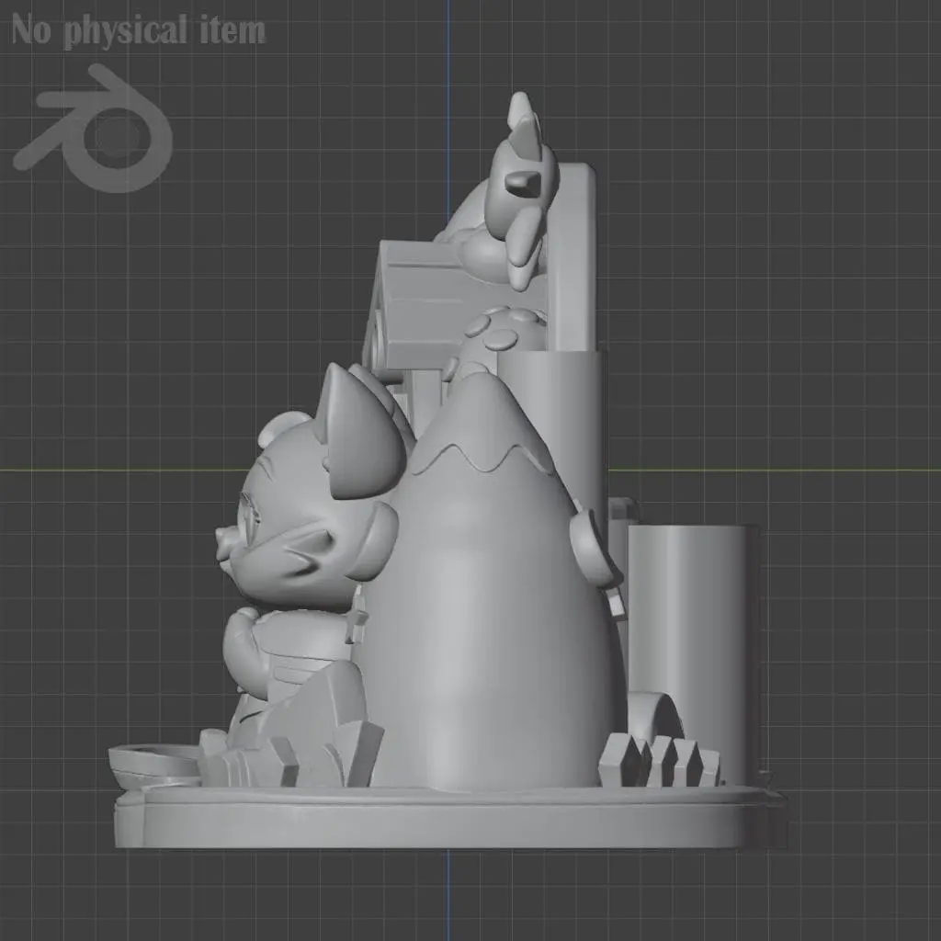Select the small bowl at the base's left edge
The width and height of the screenshot is (941, 941).
point(154,765)
